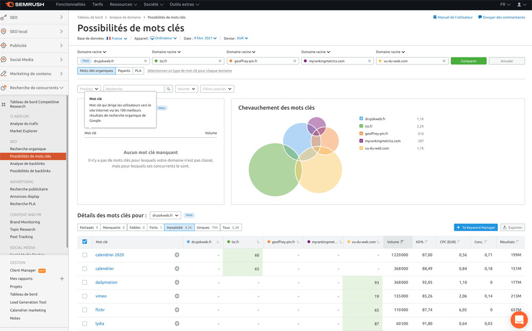This screenshot has height=331, width=532.
Task: Open Analyse de backlinks in sidebar
Action: tap(28, 163)
